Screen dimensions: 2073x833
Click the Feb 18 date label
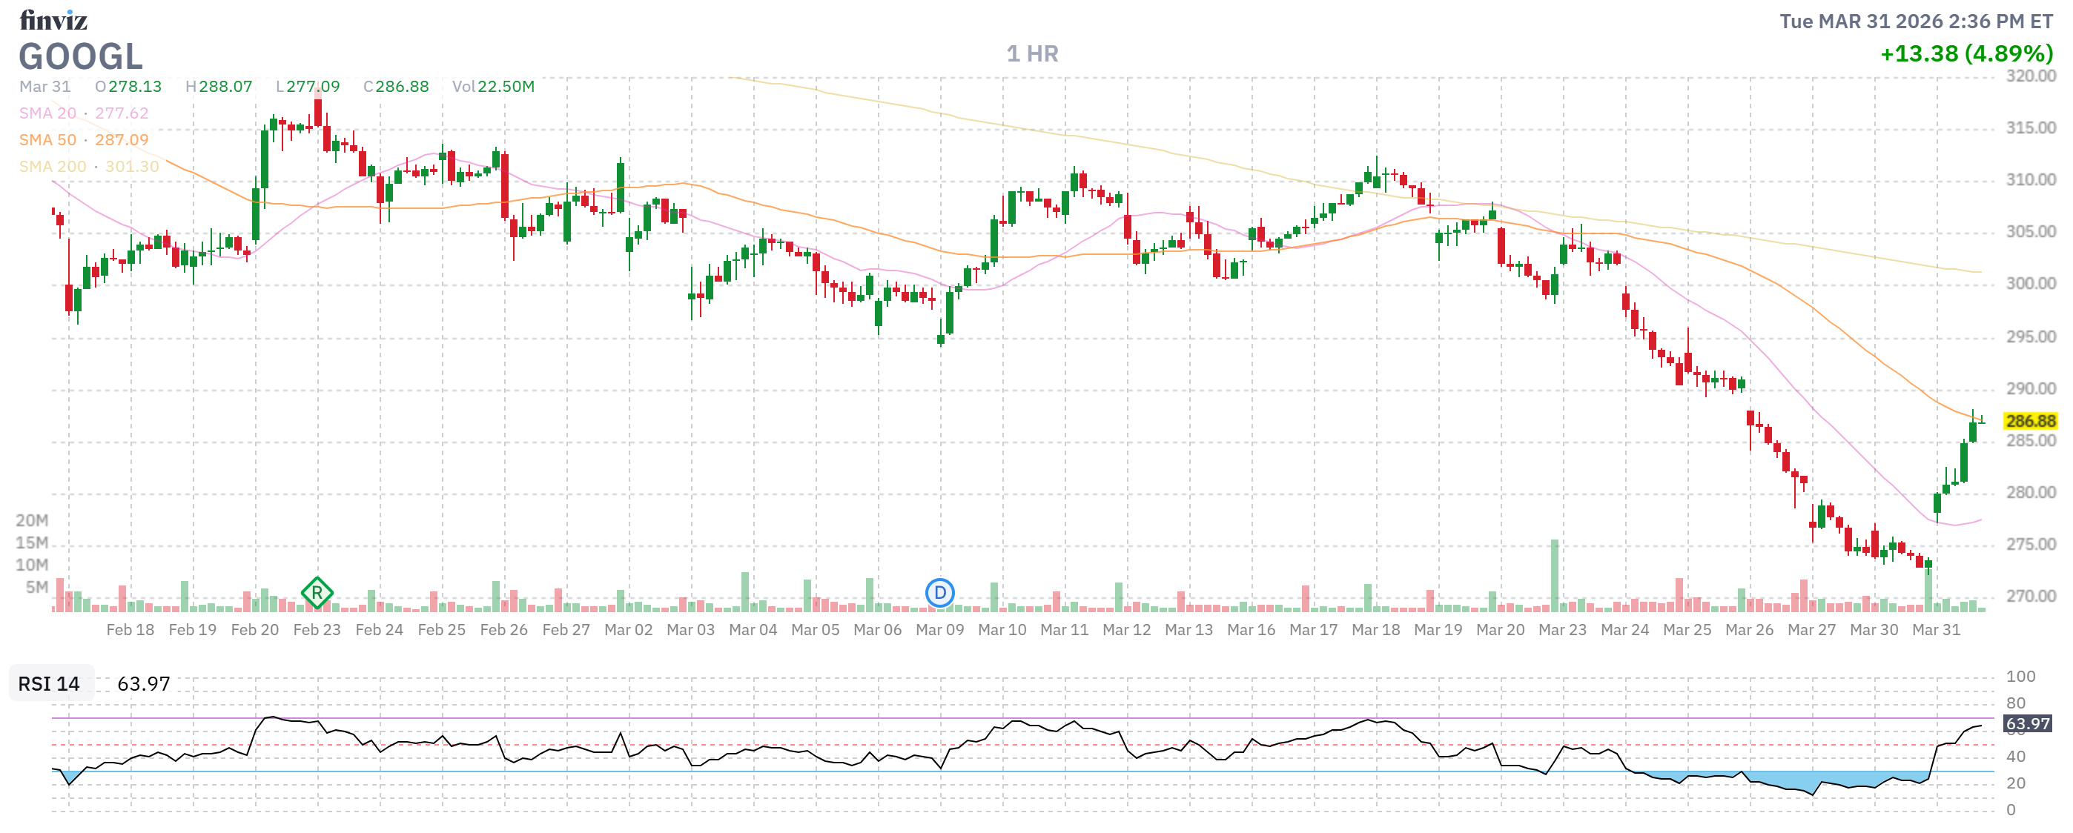130,631
